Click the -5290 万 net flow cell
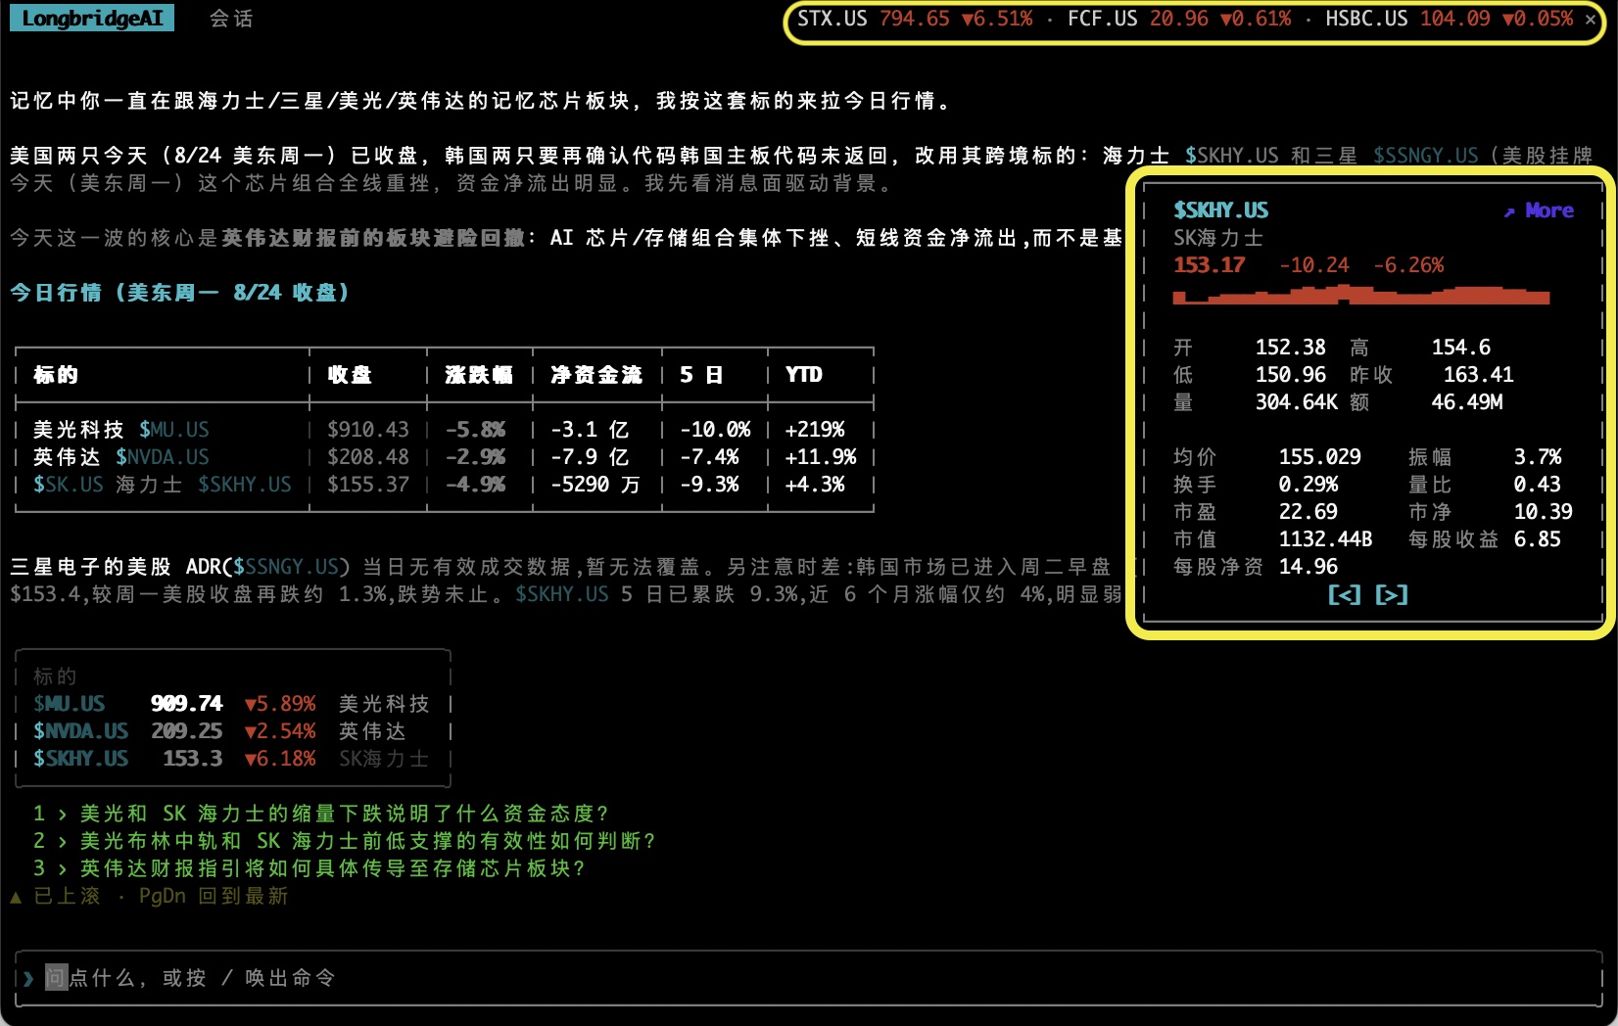1618x1026 pixels. tap(595, 485)
